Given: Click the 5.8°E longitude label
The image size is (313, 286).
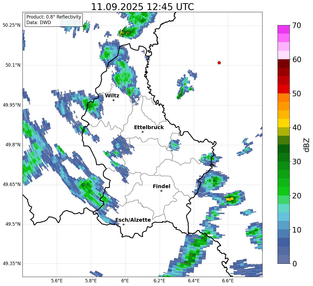Looking at the screenshot, I should [x=91, y=281].
